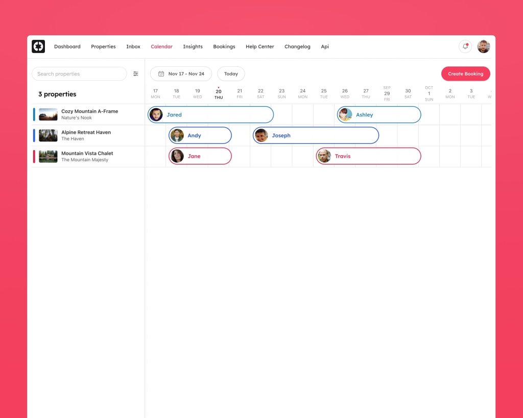This screenshot has width=523, height=418.
Task: Click Travis's guest avatar on his booking
Action: [324, 156]
